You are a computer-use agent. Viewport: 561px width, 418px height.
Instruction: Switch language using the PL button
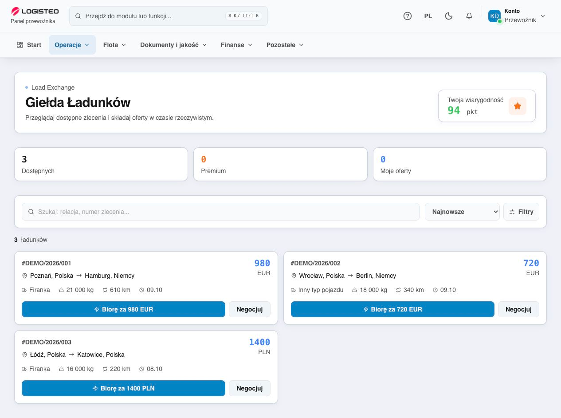428,16
